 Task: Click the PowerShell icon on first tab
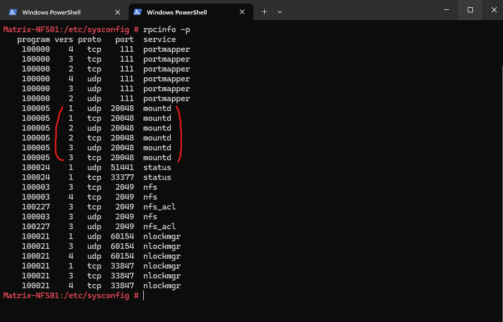tap(13, 12)
